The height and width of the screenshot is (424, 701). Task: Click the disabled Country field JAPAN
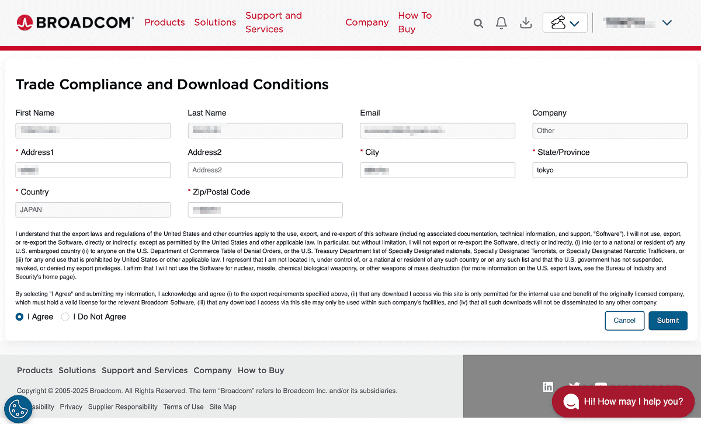click(x=93, y=210)
